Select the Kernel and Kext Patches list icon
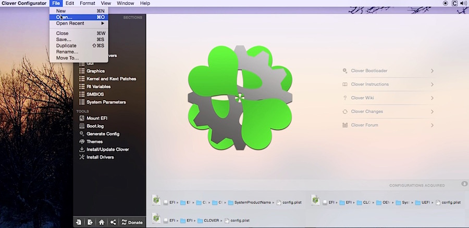The width and height of the screenshot is (469, 228). click(x=82, y=78)
